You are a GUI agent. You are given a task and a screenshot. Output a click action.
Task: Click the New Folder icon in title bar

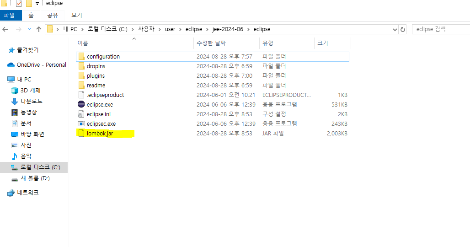point(29,3)
